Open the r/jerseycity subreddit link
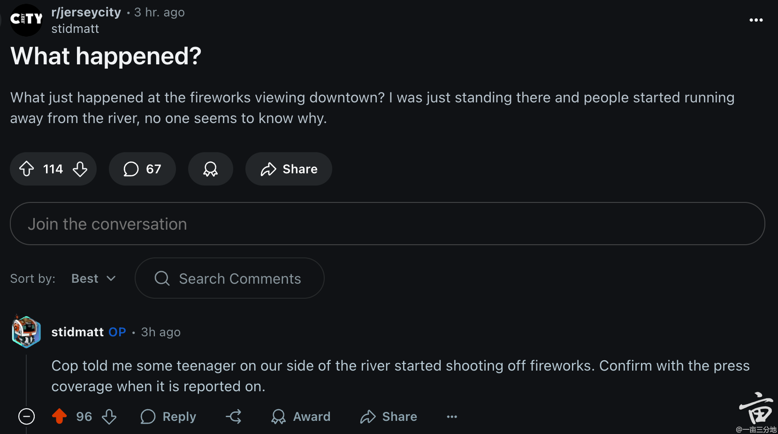The image size is (778, 434). point(86,12)
